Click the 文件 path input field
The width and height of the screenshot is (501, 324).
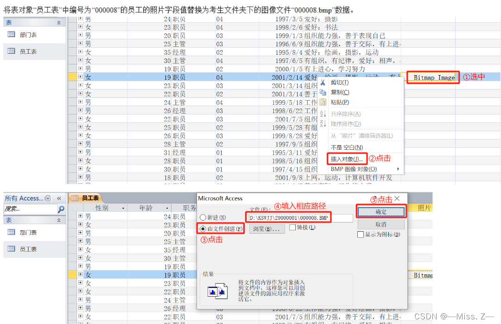(x=300, y=218)
